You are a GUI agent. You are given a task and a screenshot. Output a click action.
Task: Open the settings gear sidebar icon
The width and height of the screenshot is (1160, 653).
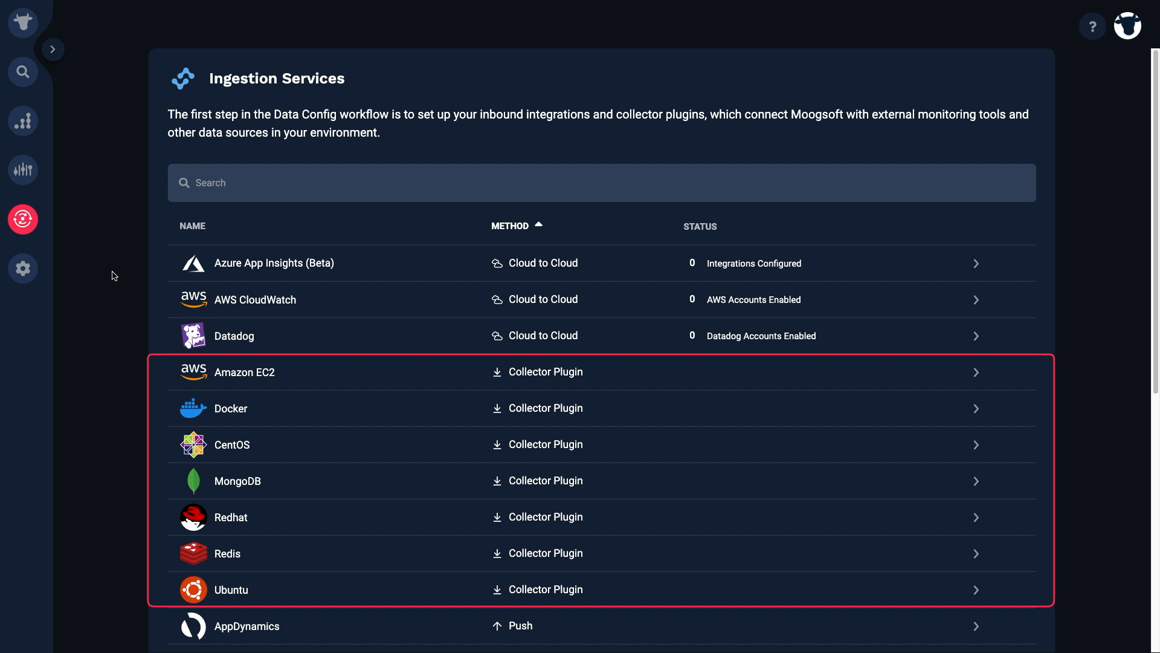[23, 268]
